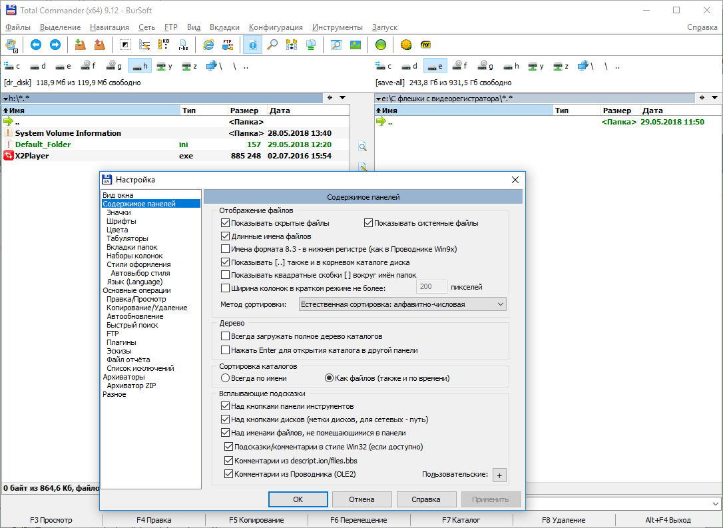The image size is (723, 528).
Task: Click the landscape picture toolbar icon
Action: pos(356,45)
